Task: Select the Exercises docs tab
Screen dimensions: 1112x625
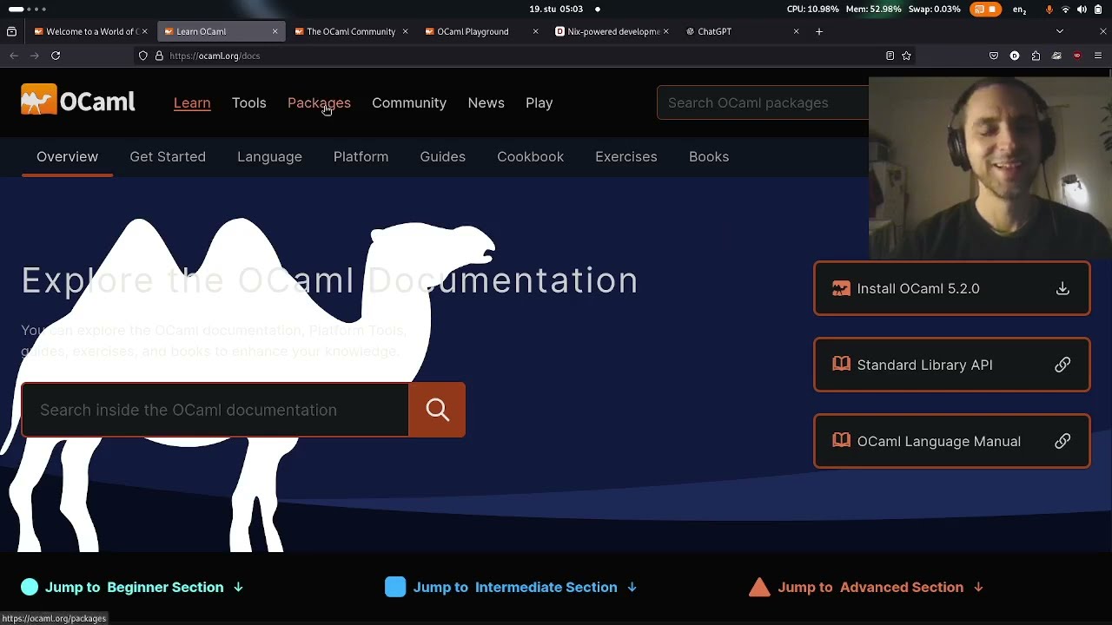Action: coord(625,156)
